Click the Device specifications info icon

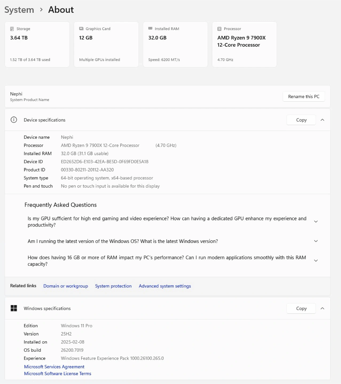14,120
